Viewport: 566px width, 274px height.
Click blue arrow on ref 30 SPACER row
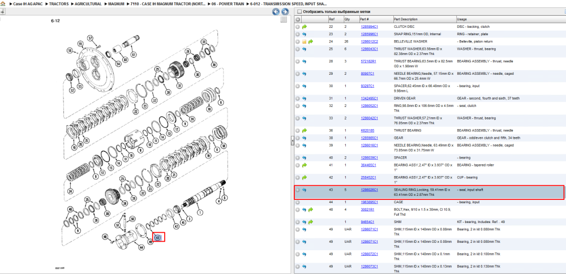coord(305,86)
